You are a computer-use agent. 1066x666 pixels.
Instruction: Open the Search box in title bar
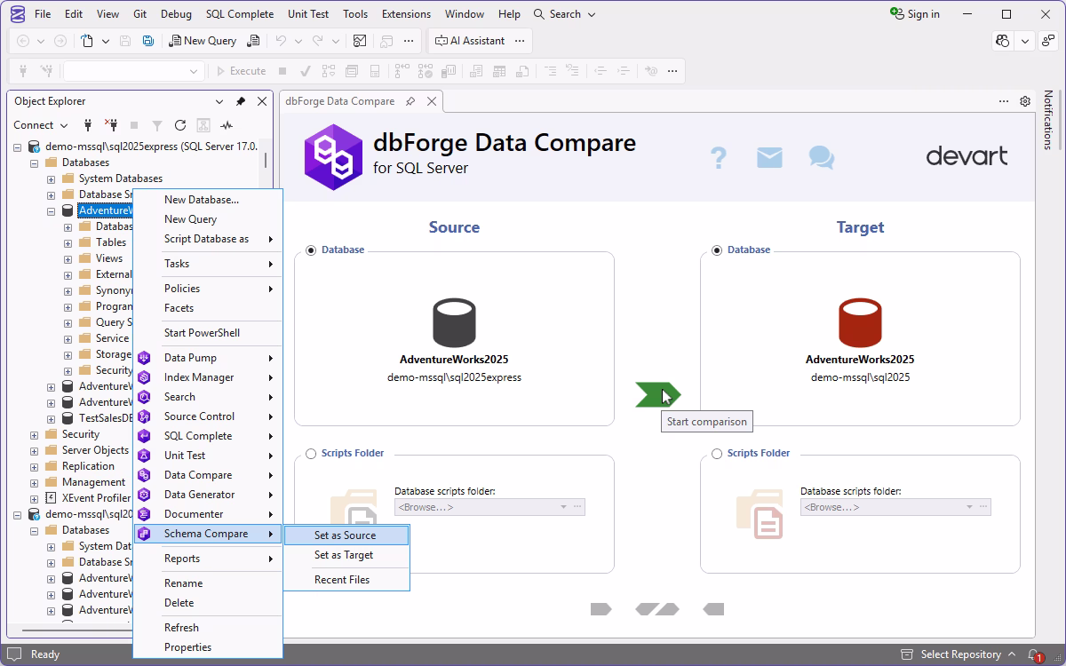click(x=565, y=14)
